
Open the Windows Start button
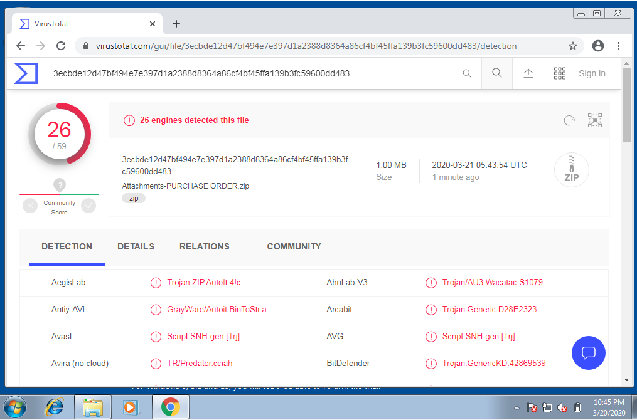[15, 407]
